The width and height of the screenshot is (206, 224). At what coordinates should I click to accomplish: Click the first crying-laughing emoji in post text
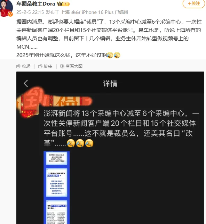(x=110, y=55)
